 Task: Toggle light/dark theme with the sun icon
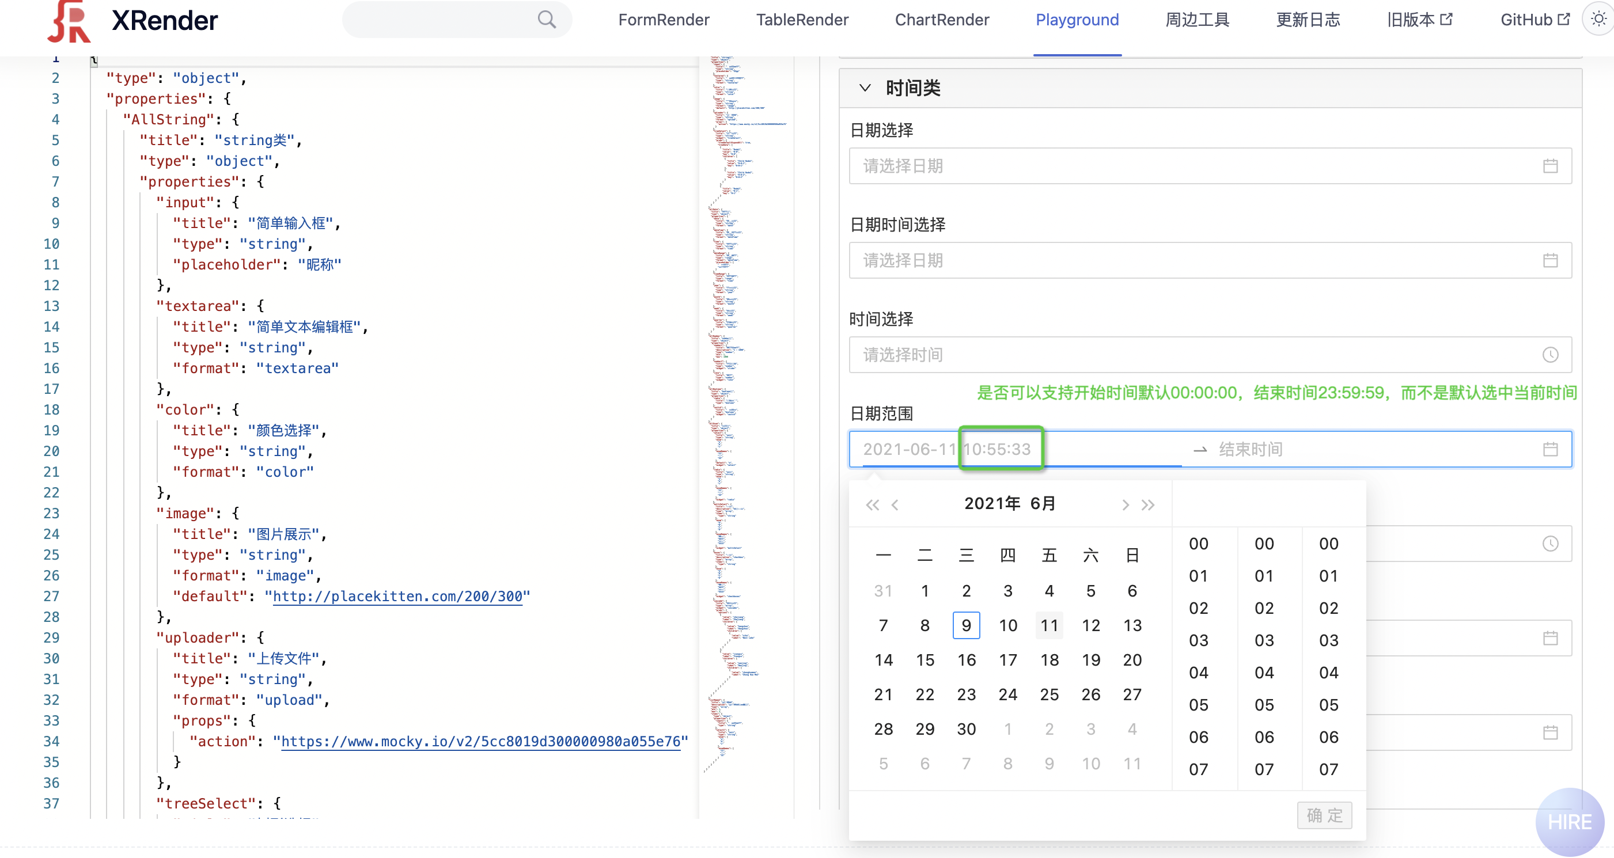coord(1597,19)
